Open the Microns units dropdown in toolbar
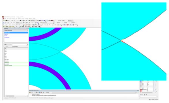This screenshot has width=169, height=103. (x=71, y=21)
